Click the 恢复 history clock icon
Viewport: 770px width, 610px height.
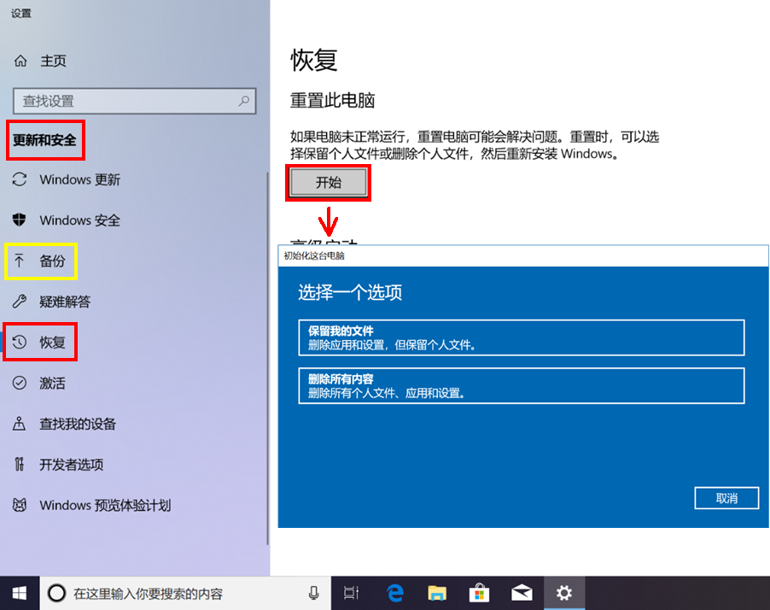click(x=20, y=342)
